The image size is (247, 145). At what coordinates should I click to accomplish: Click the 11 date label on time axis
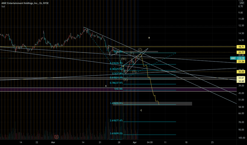165,142
